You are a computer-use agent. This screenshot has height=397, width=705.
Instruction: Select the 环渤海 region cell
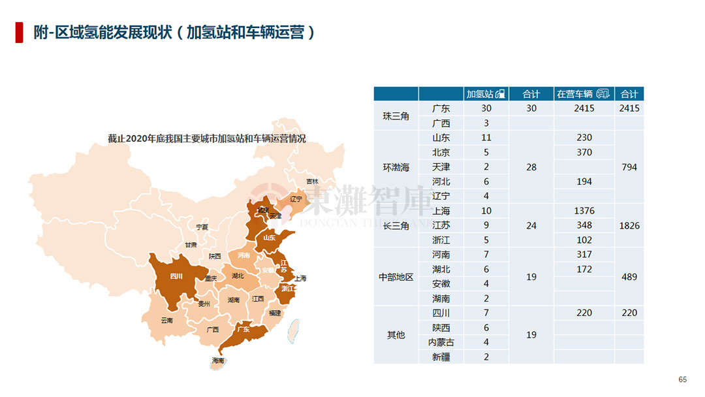click(396, 167)
